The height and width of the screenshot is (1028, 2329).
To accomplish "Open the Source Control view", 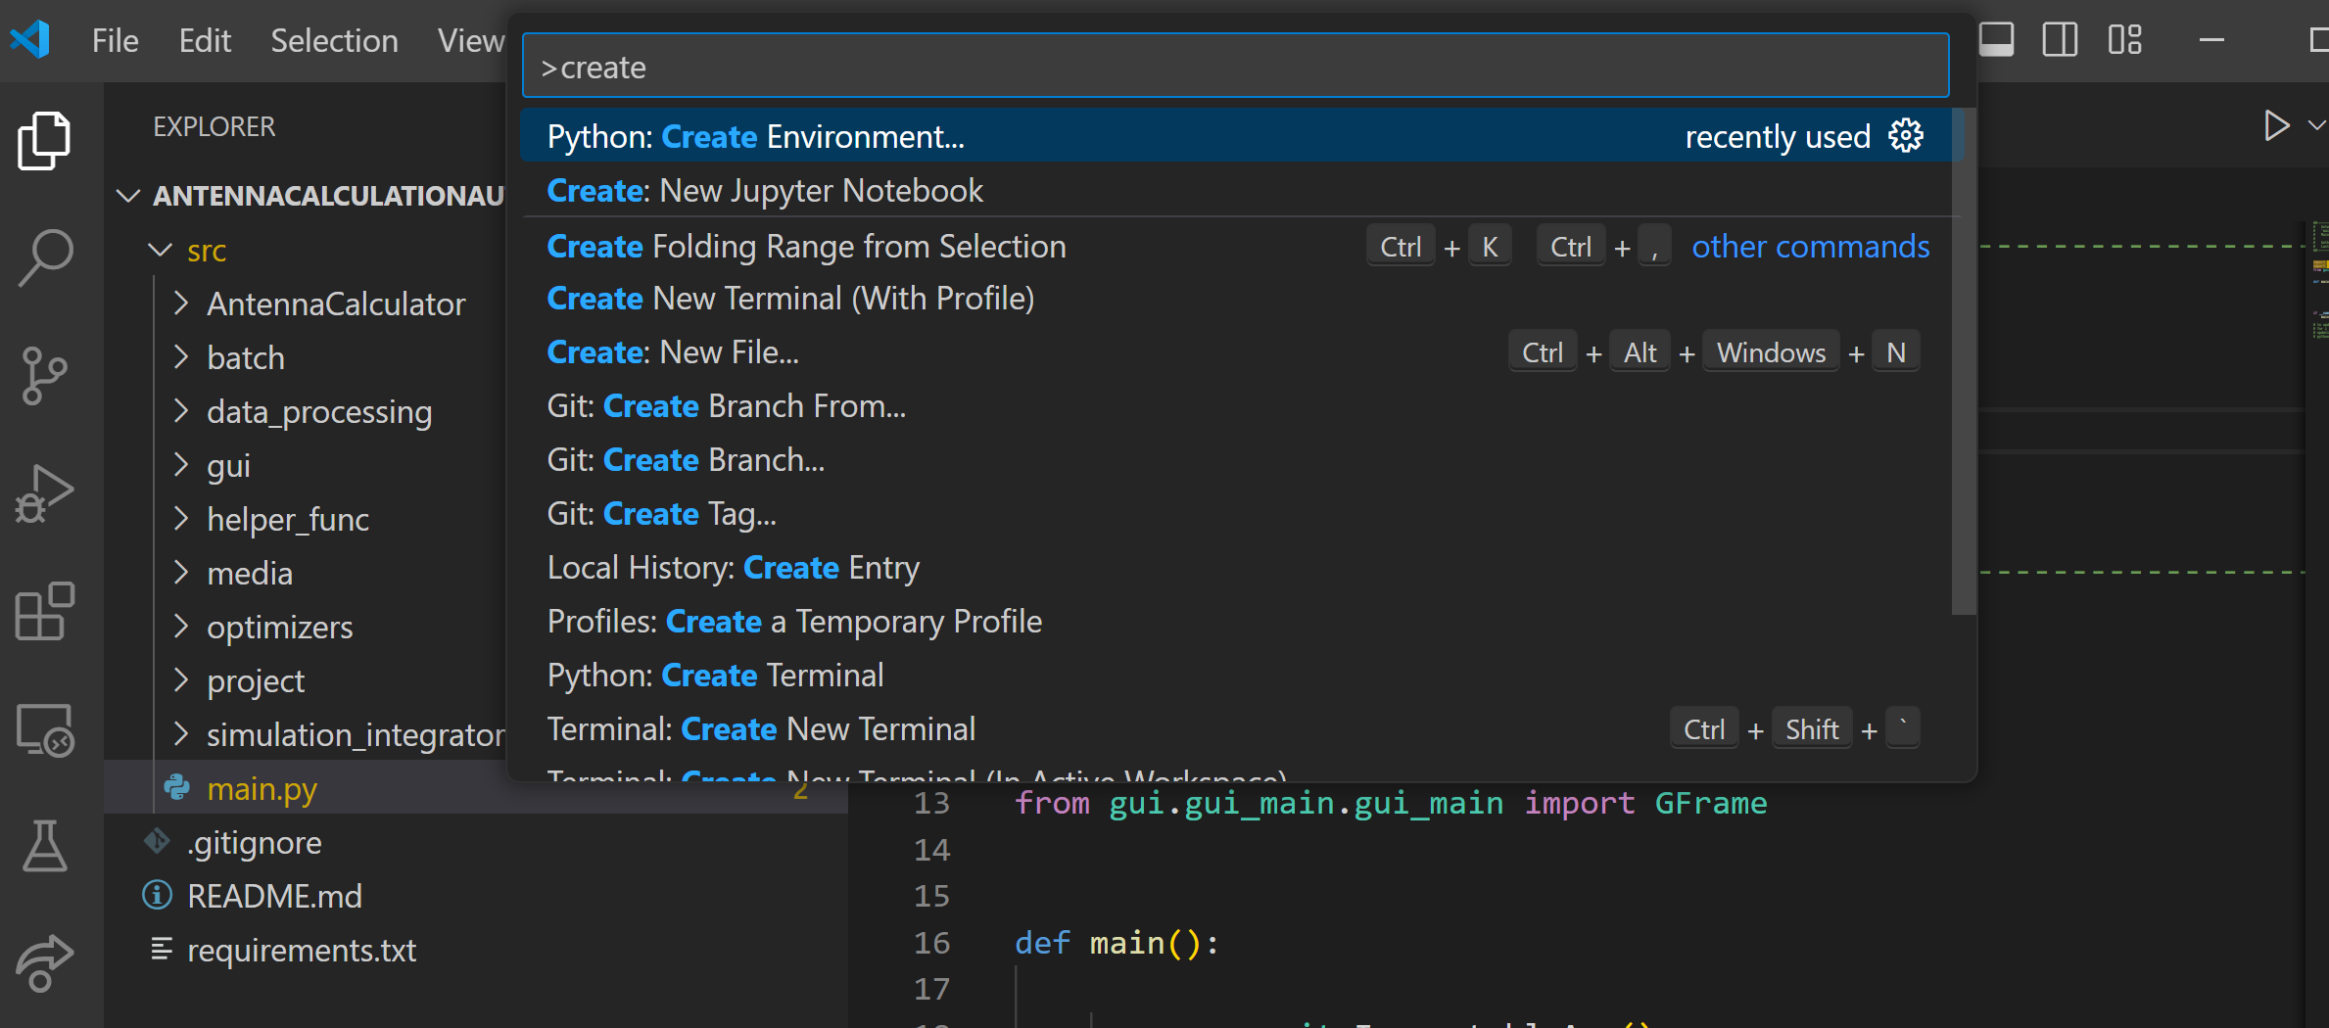I will pyautogui.click(x=44, y=376).
